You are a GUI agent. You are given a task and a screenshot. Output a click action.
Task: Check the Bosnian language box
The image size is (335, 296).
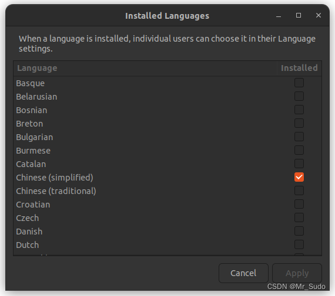[299, 110]
